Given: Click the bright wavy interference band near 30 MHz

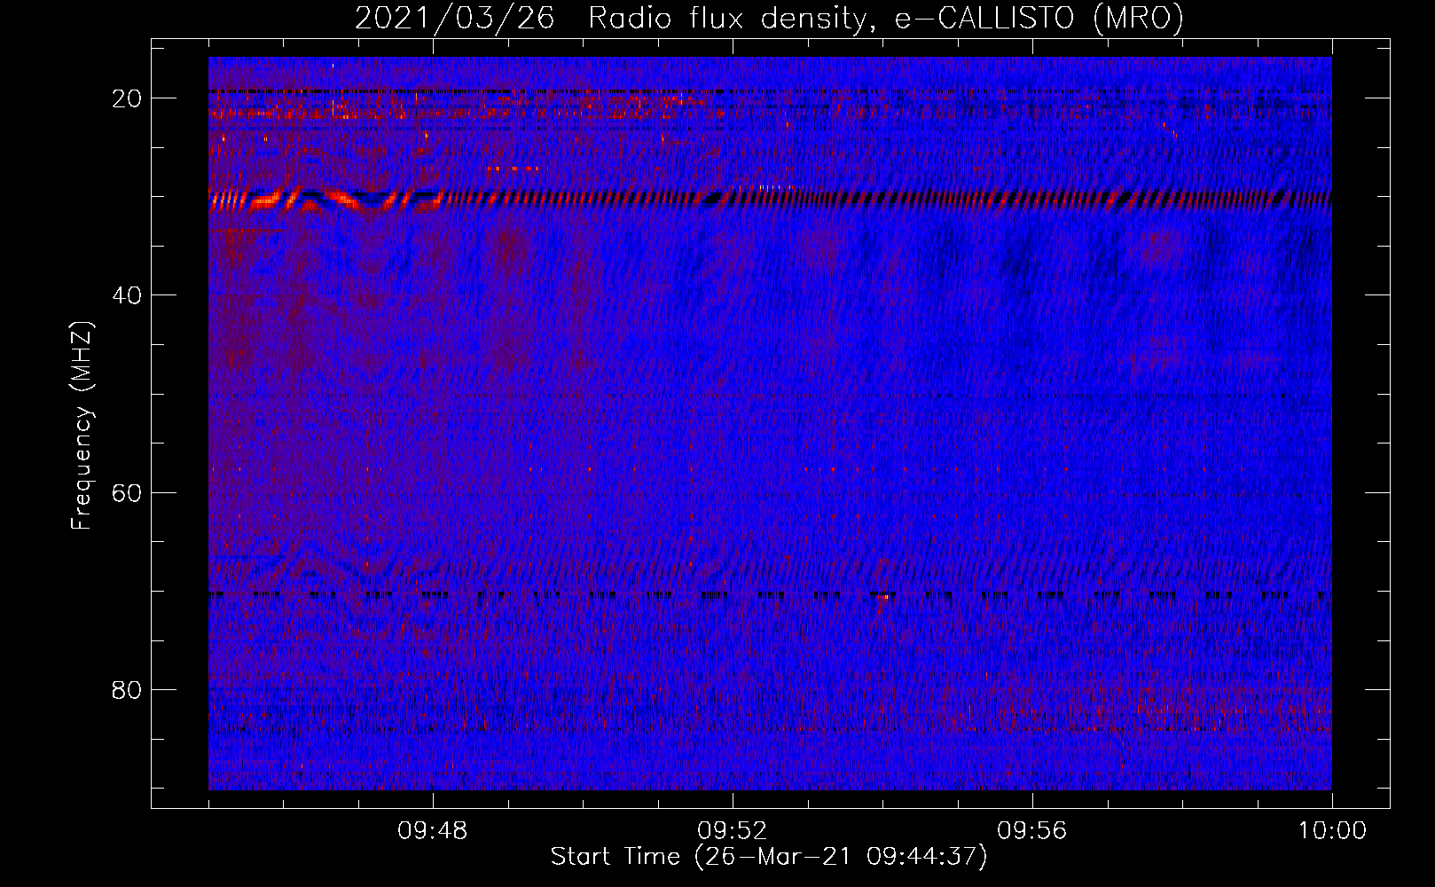Looking at the screenshot, I should (x=770, y=200).
